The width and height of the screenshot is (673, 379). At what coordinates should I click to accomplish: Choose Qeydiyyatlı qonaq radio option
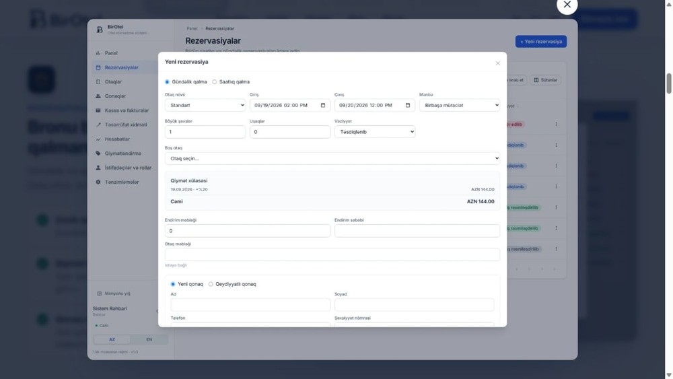[x=211, y=284]
